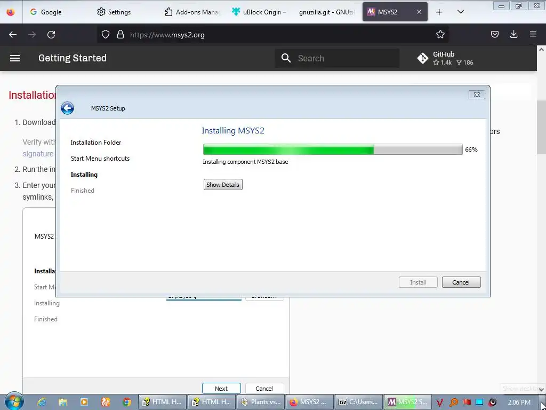Viewport: 546px width, 410px height.
Task: Open the media player taskbar icon
Action: pos(84,402)
